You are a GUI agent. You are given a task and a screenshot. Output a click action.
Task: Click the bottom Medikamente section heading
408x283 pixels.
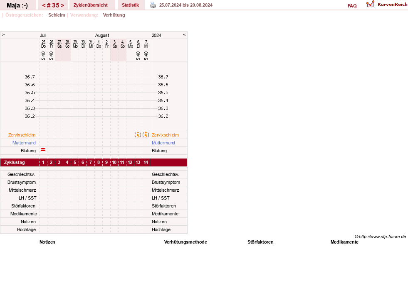click(344, 242)
